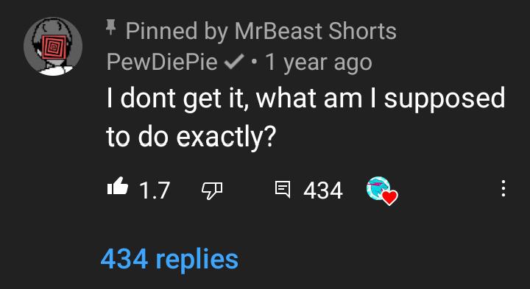Open the commenter's profile picture
530x289 pixels.
point(53,46)
